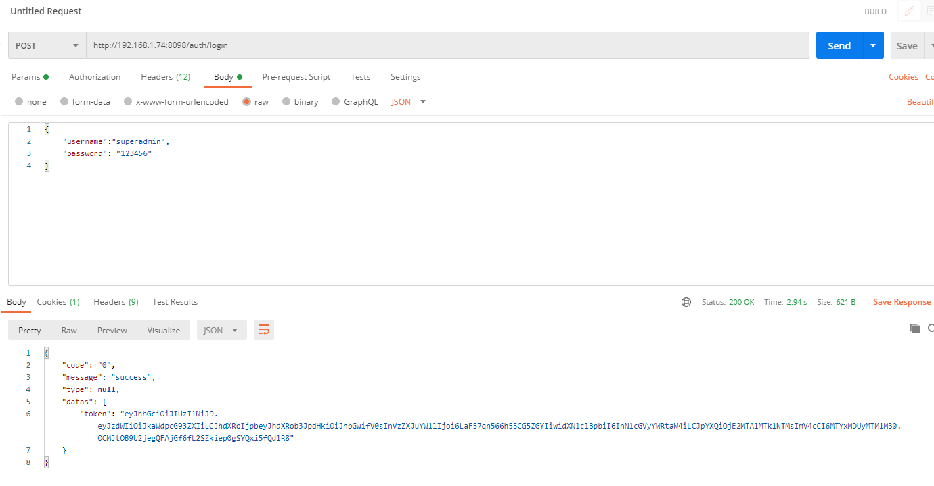This screenshot has width=934, height=486.
Task: Click the edit request pencil icon
Action: coord(909,11)
